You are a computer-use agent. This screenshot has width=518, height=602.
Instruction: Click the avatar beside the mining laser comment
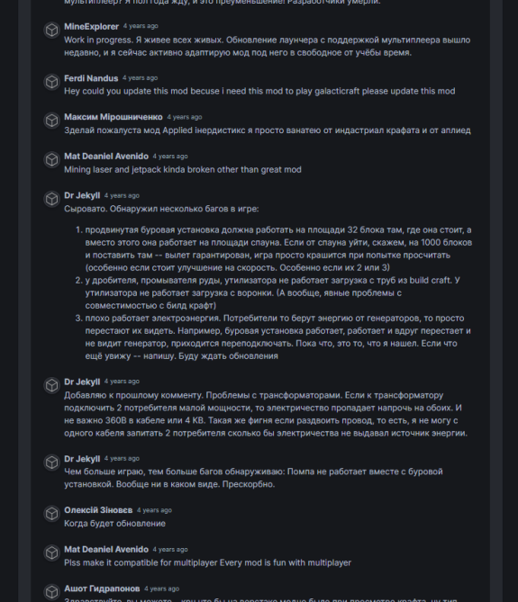(x=52, y=159)
